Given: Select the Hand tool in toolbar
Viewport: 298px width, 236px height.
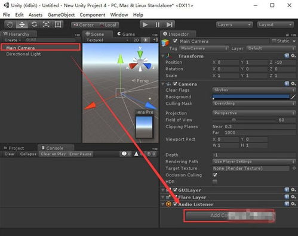Looking at the screenshot, I should click(10, 24).
